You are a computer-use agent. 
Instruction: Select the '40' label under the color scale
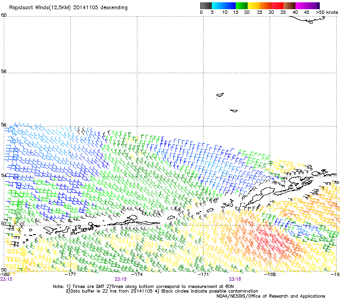pyautogui.click(x=295, y=12)
